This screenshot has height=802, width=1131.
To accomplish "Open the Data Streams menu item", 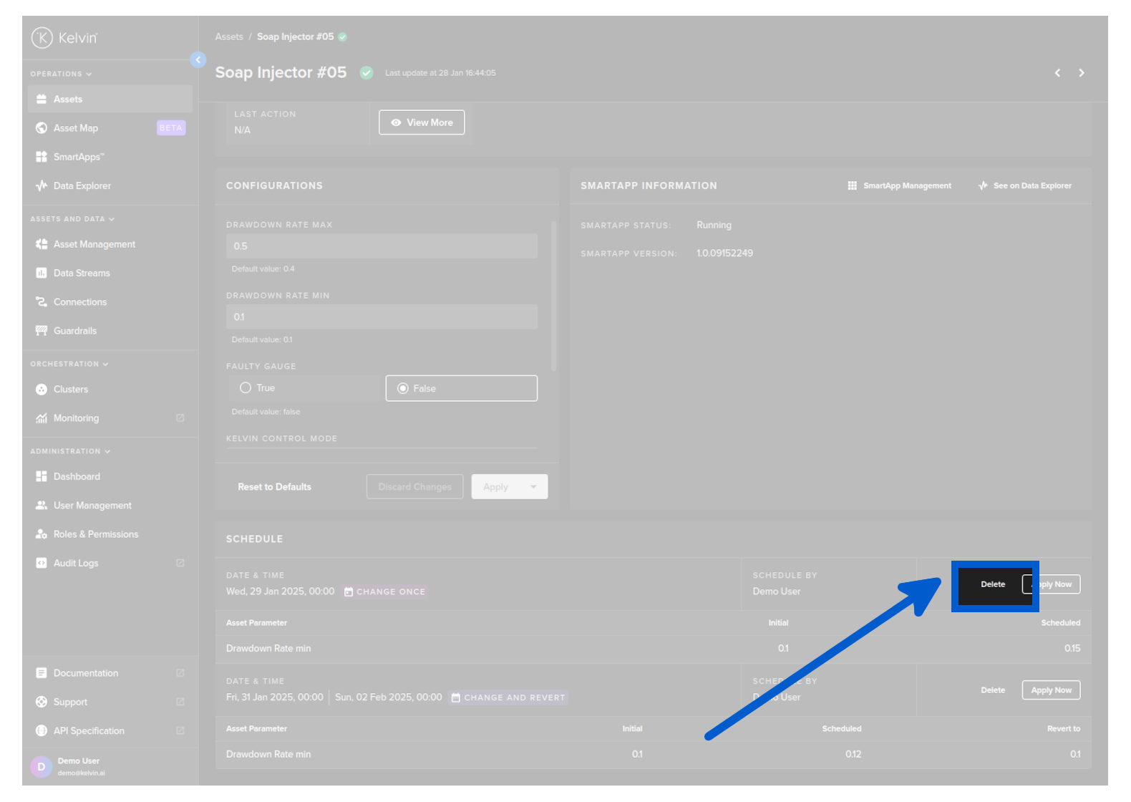I will coord(82,274).
